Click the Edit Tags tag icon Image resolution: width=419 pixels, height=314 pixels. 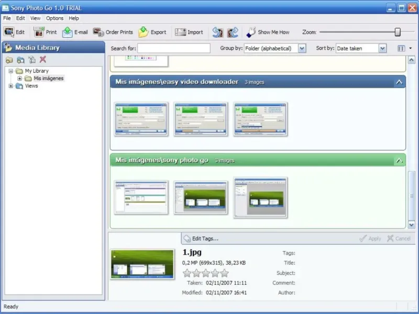(x=187, y=239)
